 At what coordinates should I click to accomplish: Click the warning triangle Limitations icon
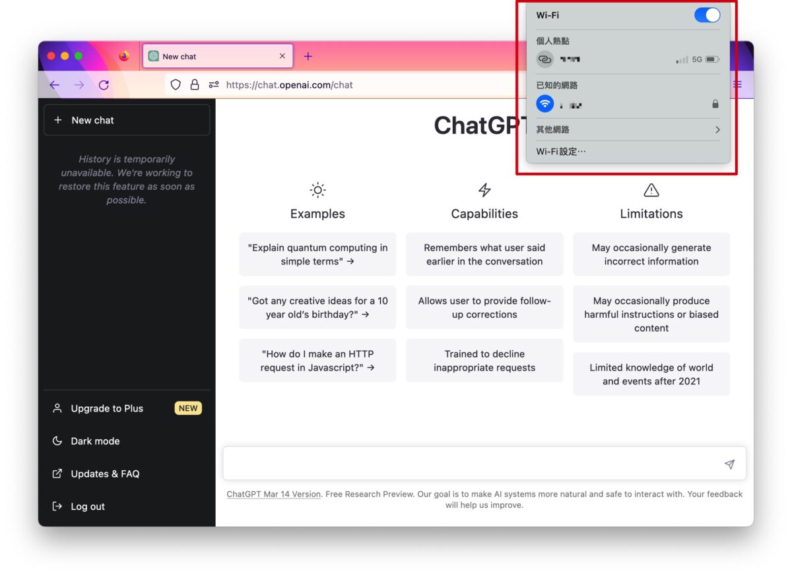coord(651,191)
